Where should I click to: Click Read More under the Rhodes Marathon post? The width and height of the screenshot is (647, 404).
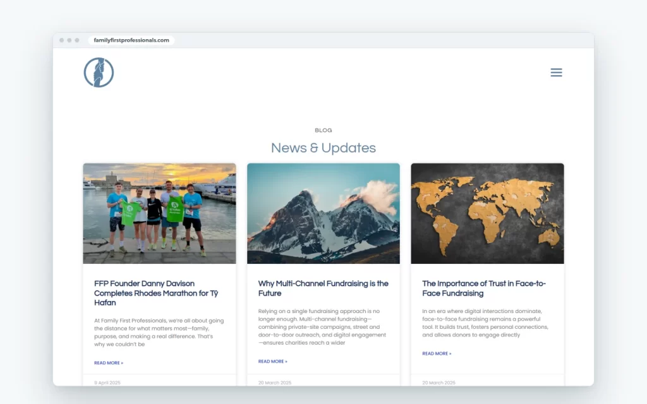tap(109, 363)
